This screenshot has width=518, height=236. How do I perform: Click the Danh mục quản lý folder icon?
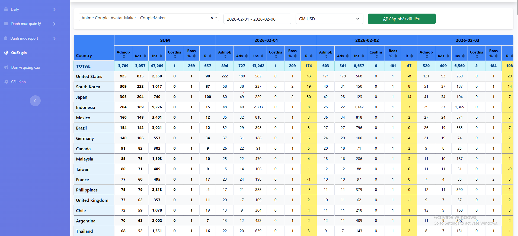click(6, 24)
